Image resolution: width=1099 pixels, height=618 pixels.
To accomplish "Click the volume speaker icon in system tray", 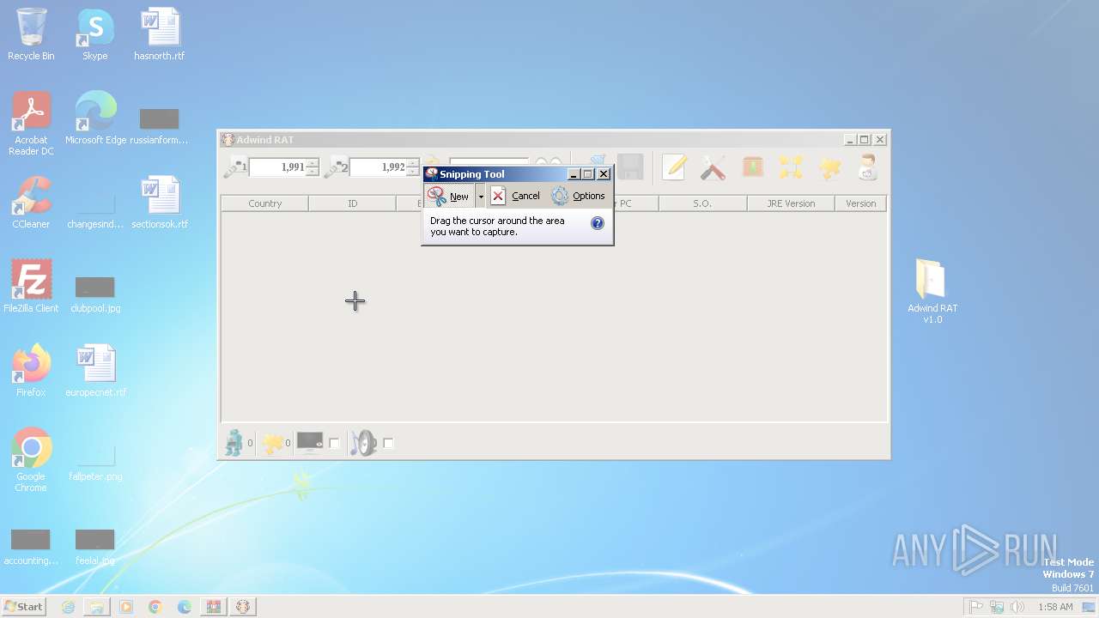I will 1017,607.
